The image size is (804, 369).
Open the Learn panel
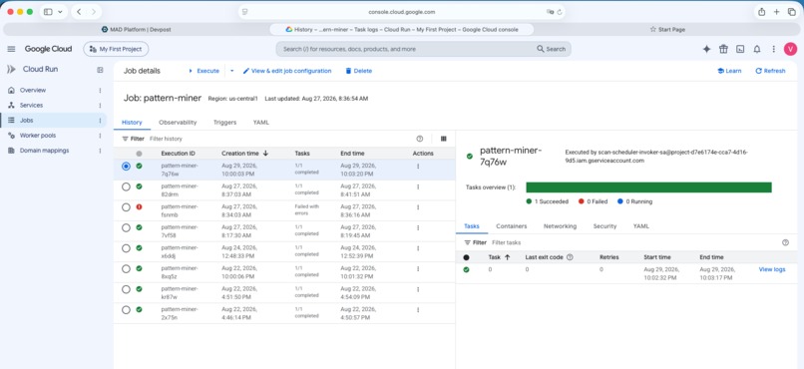point(729,71)
